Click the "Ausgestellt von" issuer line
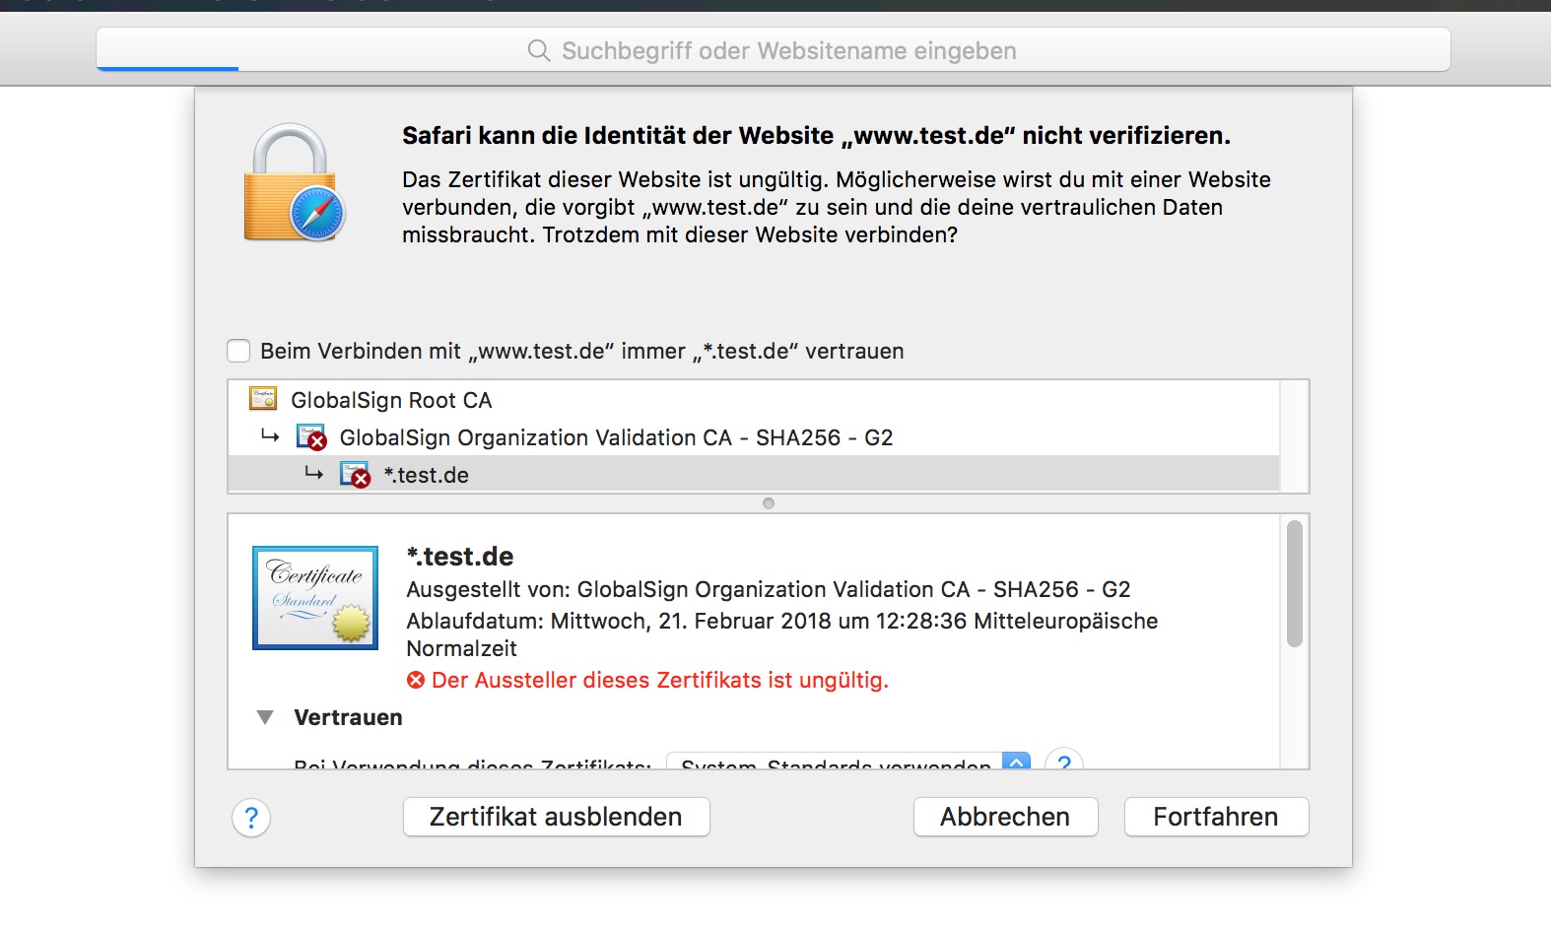Image resolution: width=1551 pixels, height=932 pixels. coord(769,589)
